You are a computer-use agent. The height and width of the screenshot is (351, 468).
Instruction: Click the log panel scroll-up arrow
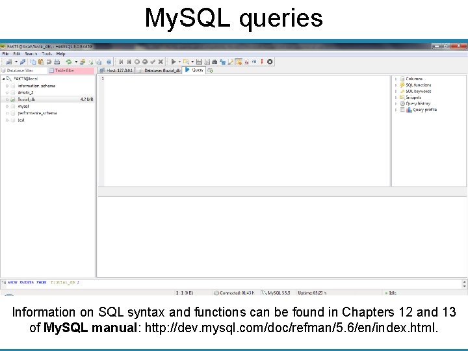(464, 281)
